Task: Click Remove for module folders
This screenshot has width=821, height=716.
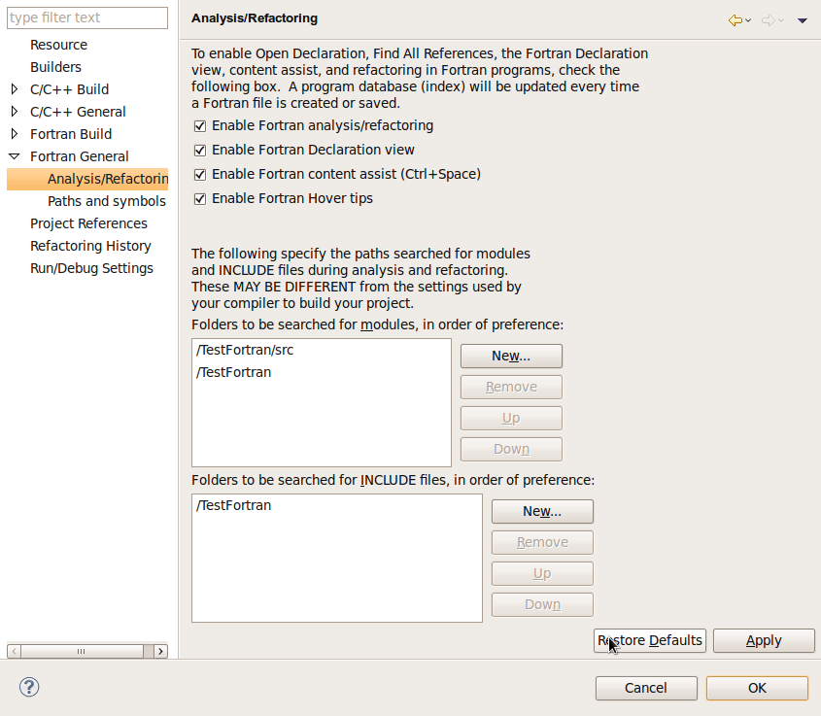Action: point(511,387)
